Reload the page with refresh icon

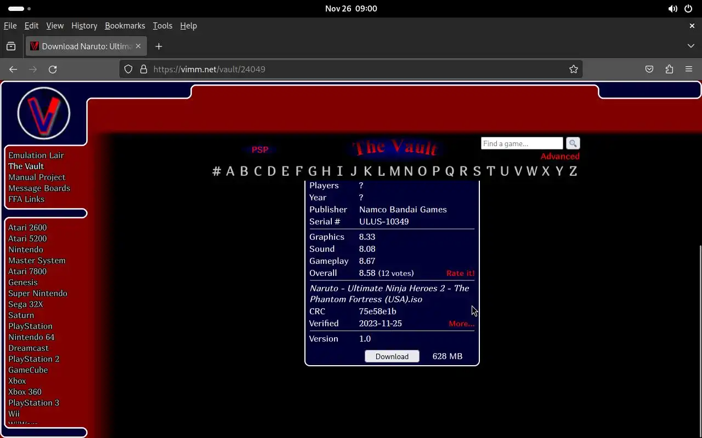coord(53,69)
